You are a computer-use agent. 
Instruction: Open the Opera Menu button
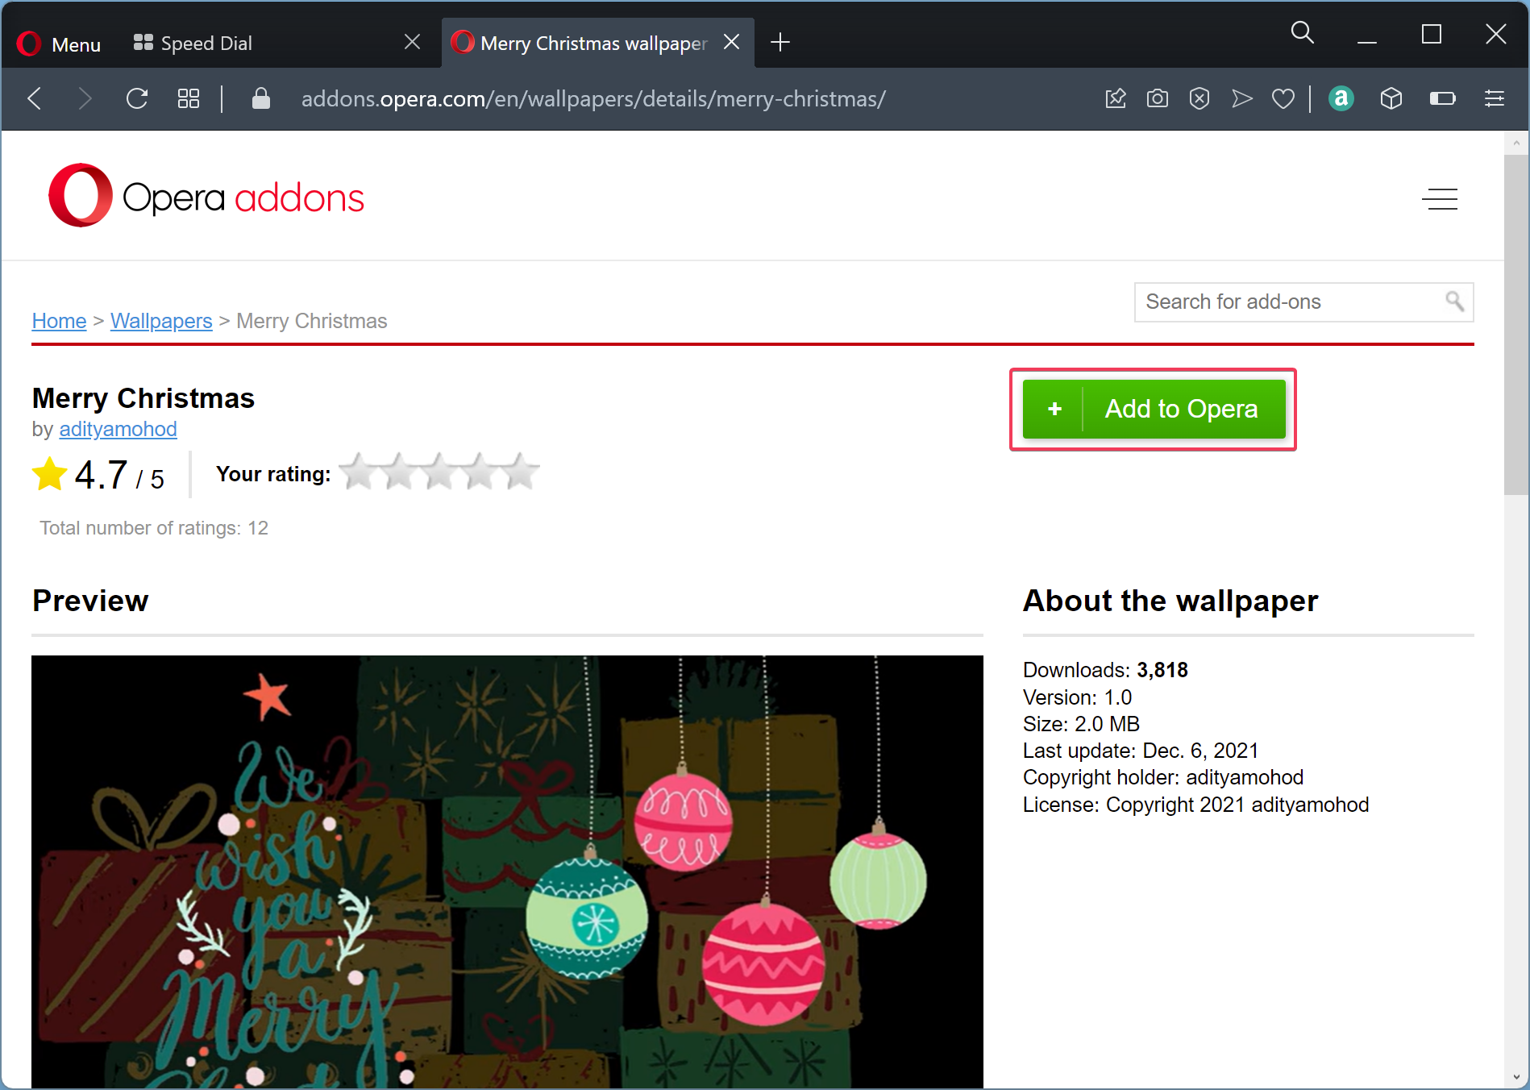coord(59,44)
